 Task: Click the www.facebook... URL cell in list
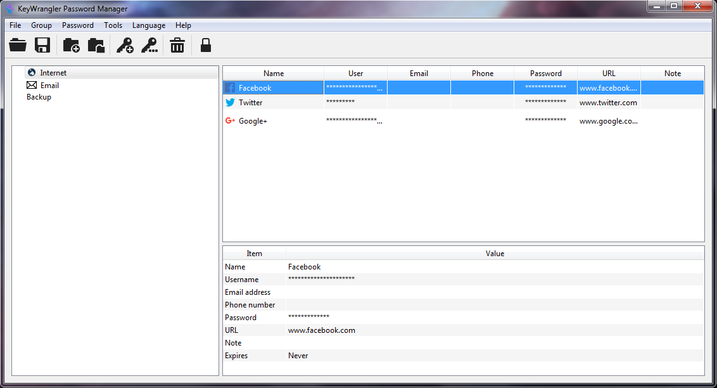[x=608, y=88]
